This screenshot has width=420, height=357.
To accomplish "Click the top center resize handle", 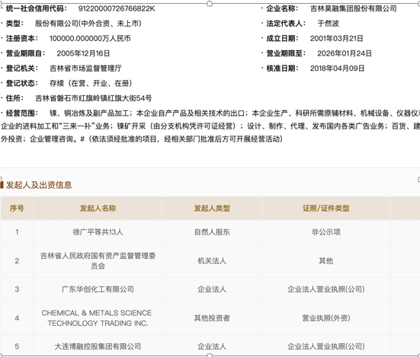I will [x=210, y=4].
